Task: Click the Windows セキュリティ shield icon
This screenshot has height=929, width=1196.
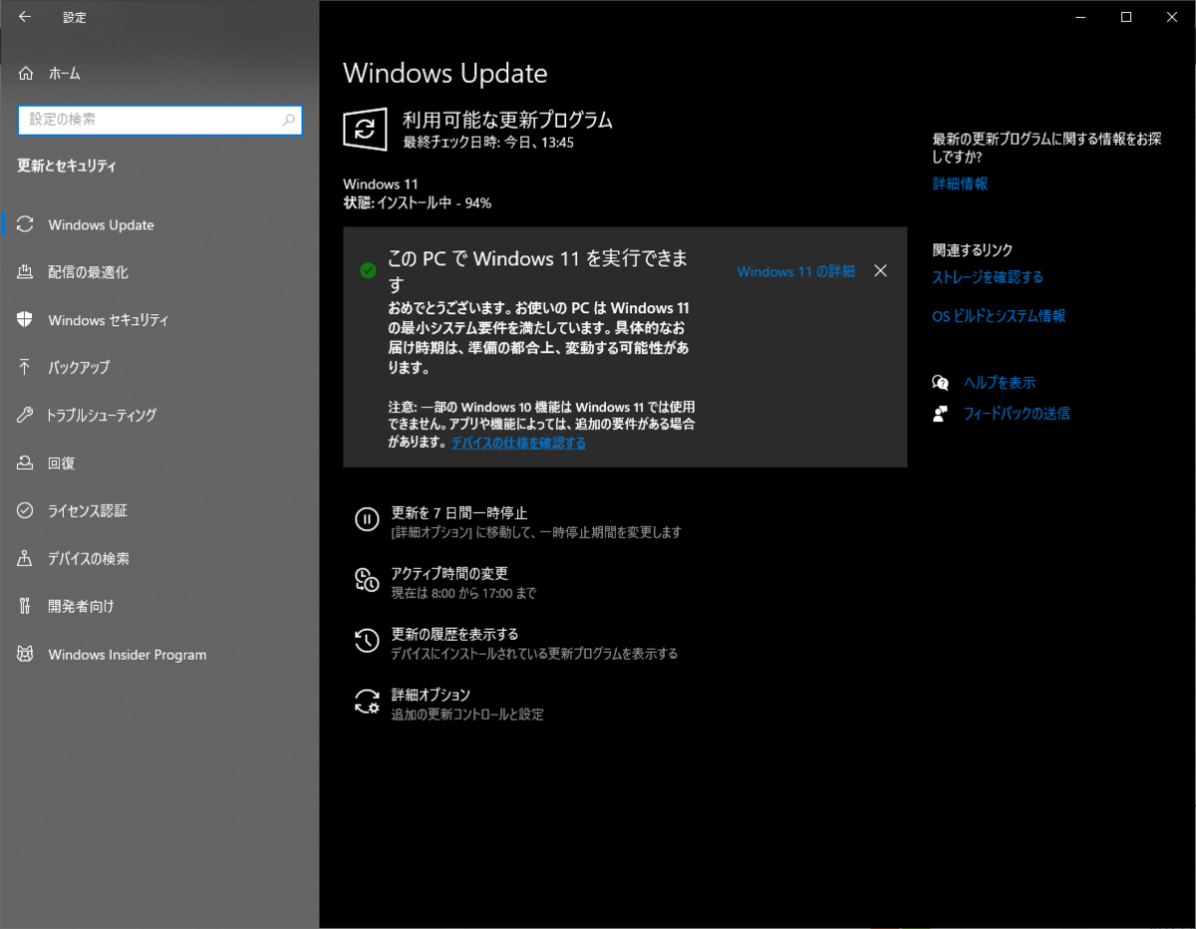Action: click(26, 320)
